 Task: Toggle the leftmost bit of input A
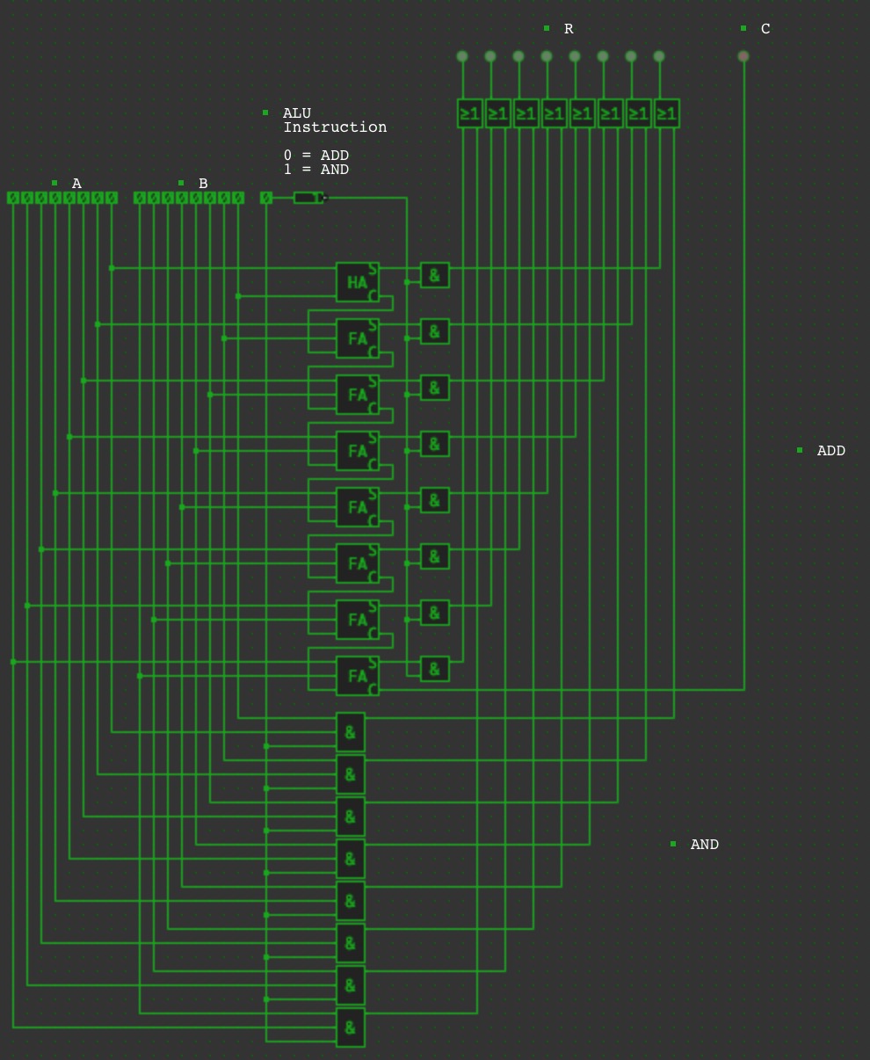[13, 198]
